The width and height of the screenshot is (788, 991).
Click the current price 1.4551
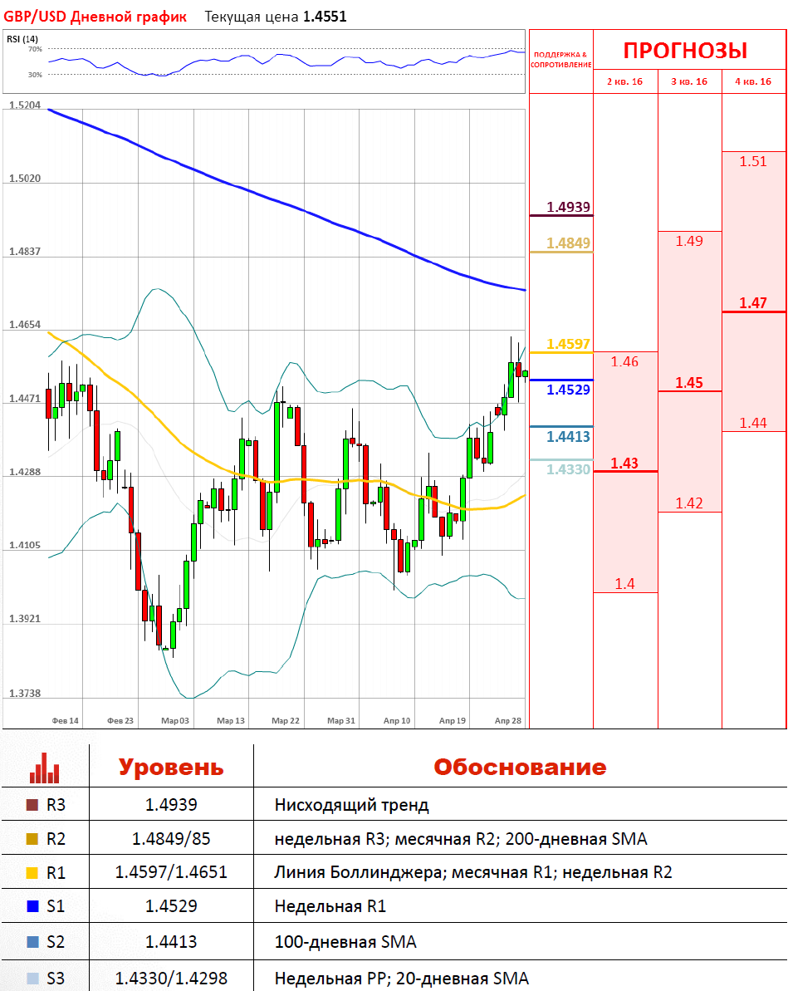[325, 17]
